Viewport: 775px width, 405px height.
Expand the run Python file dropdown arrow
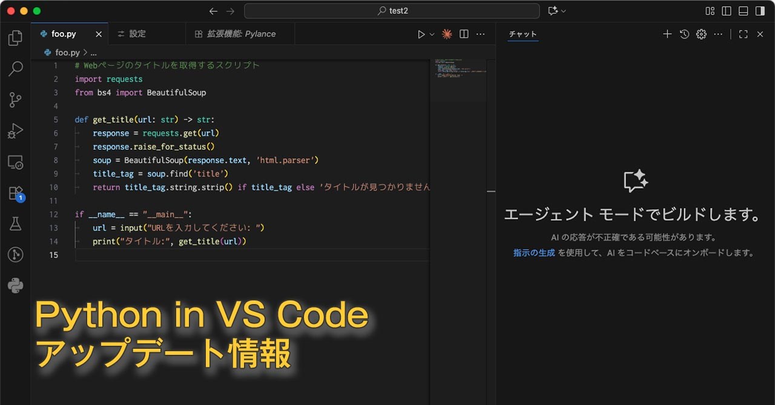pyautogui.click(x=432, y=34)
